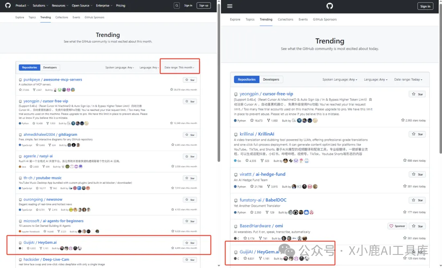442x268 pixels.
Task: Star ourongxing newsnow repository
Action: pos(190,200)
